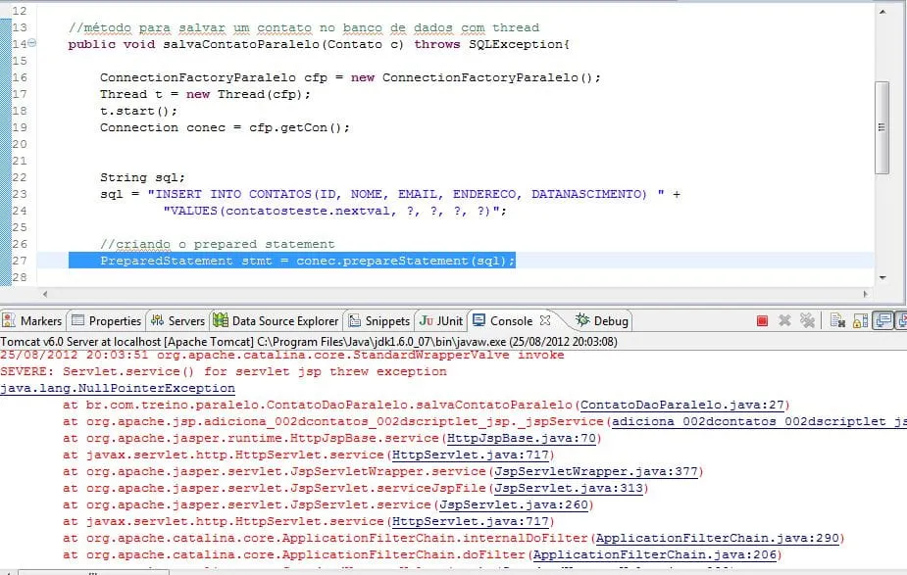Switch to the Debug tab
This screenshot has height=575, width=907.
point(602,320)
